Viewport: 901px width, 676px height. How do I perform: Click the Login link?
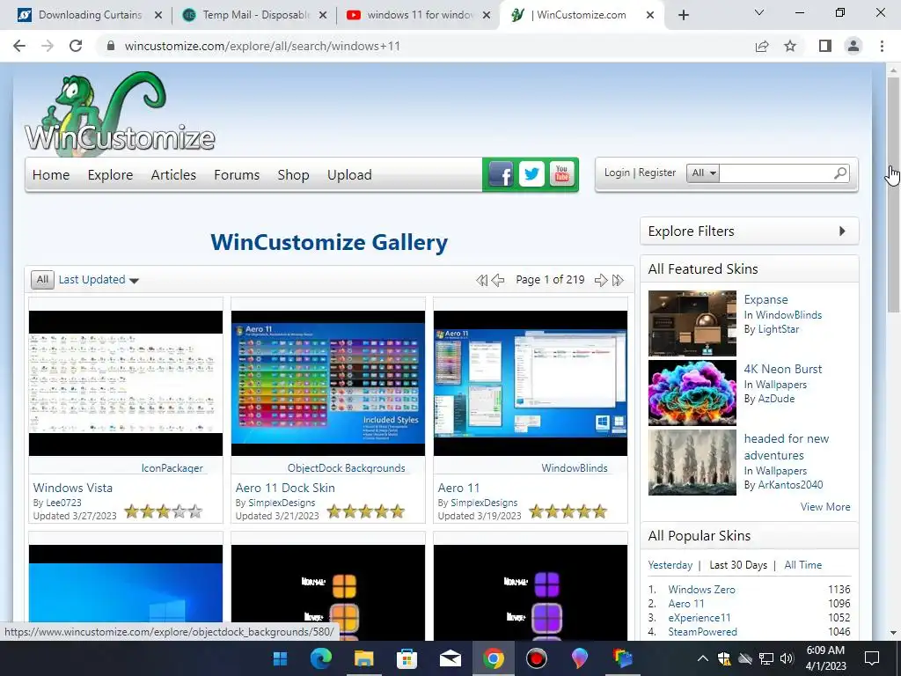pyautogui.click(x=617, y=173)
